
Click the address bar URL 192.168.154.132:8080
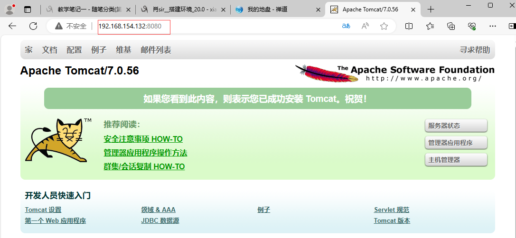[130, 26]
